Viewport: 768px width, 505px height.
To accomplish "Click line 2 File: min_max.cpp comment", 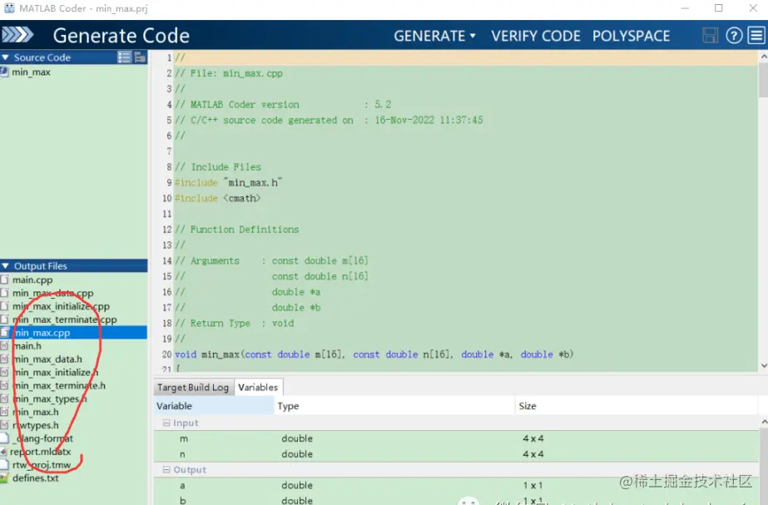I will (x=229, y=73).
